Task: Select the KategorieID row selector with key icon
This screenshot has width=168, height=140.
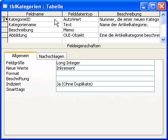Action: pos(5,19)
